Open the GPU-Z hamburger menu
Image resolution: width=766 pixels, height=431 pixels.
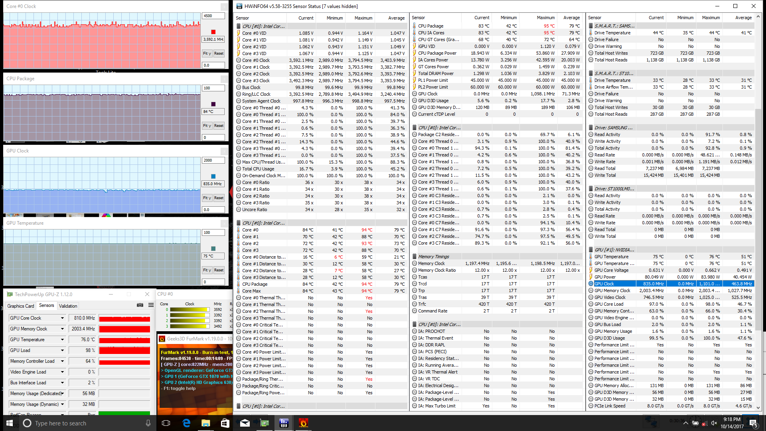(151, 305)
